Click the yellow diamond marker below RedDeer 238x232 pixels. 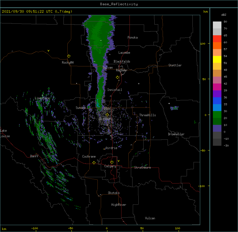(117, 77)
